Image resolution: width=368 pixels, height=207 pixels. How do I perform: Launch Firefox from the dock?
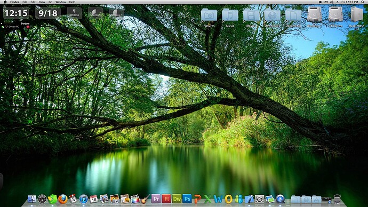point(62,199)
